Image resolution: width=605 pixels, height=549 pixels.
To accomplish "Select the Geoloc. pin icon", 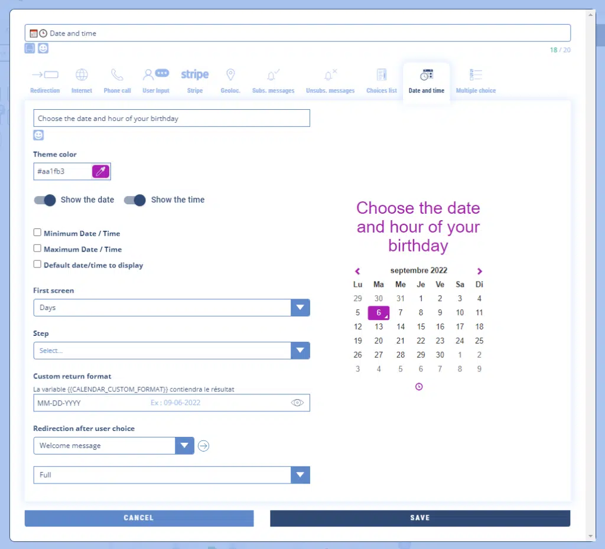I will [x=230, y=75].
